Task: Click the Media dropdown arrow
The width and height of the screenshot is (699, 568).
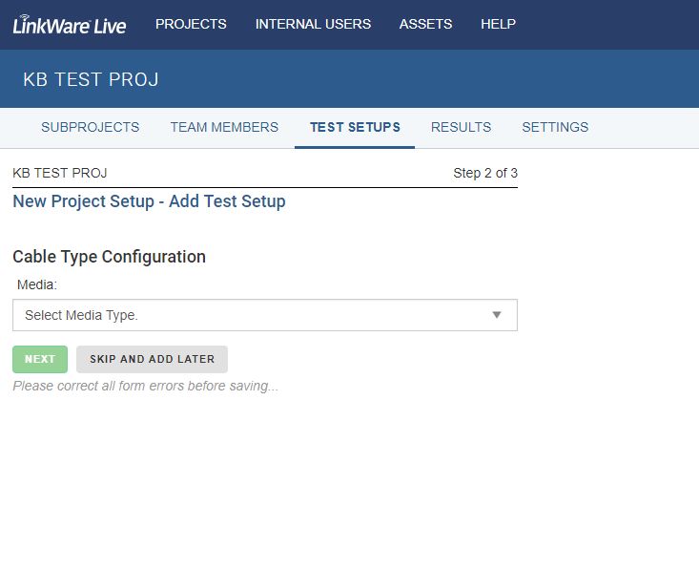Action: 497,315
